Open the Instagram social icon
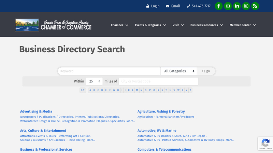273x153 pixels. tap(246, 6)
